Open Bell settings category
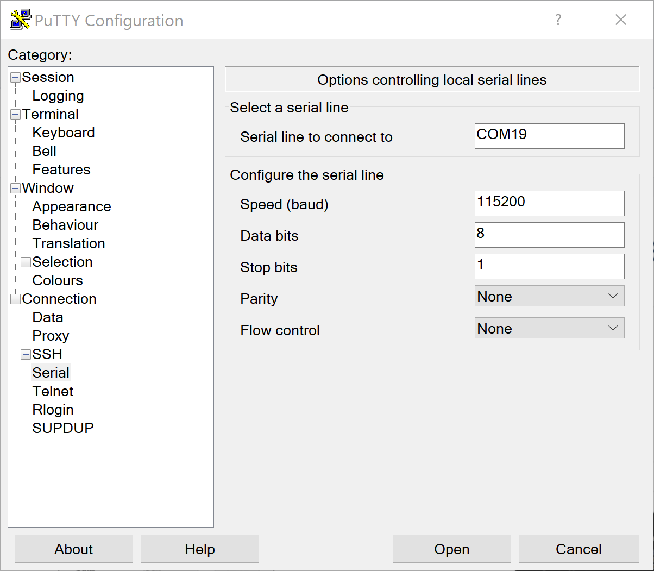The image size is (654, 571). [45, 151]
